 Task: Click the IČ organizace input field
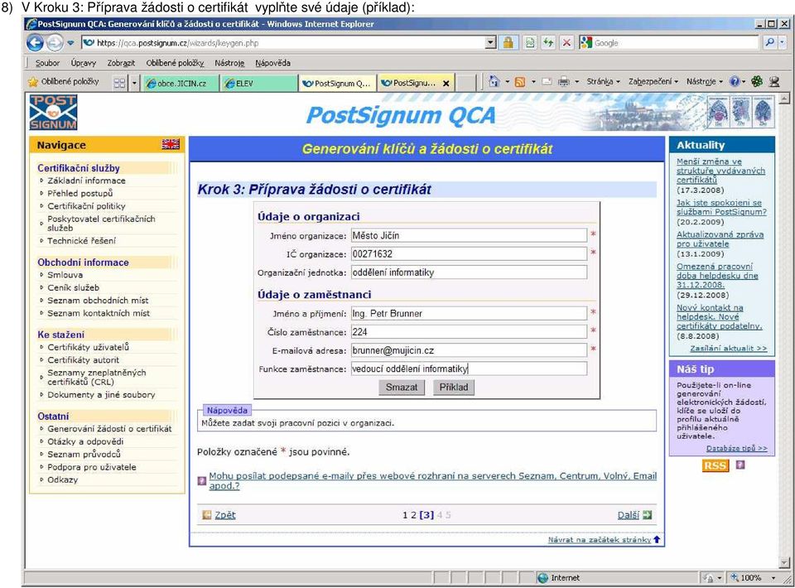point(469,254)
